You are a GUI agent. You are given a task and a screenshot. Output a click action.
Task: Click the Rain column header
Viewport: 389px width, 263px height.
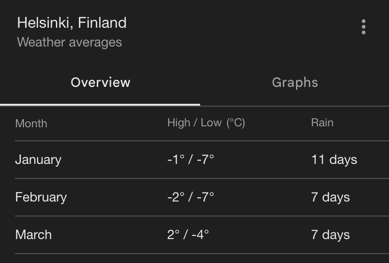pyautogui.click(x=322, y=123)
